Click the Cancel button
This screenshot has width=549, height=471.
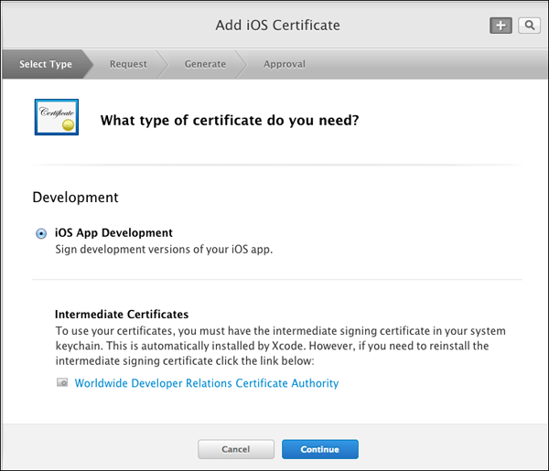[236, 449]
